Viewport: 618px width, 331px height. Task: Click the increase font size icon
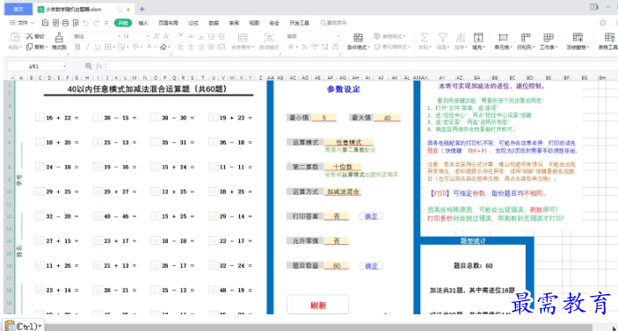(156, 36)
